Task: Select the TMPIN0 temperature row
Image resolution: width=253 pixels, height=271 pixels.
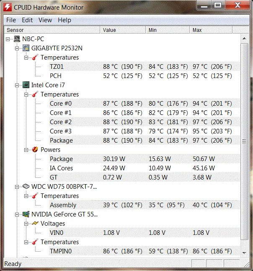Action: click(144, 251)
